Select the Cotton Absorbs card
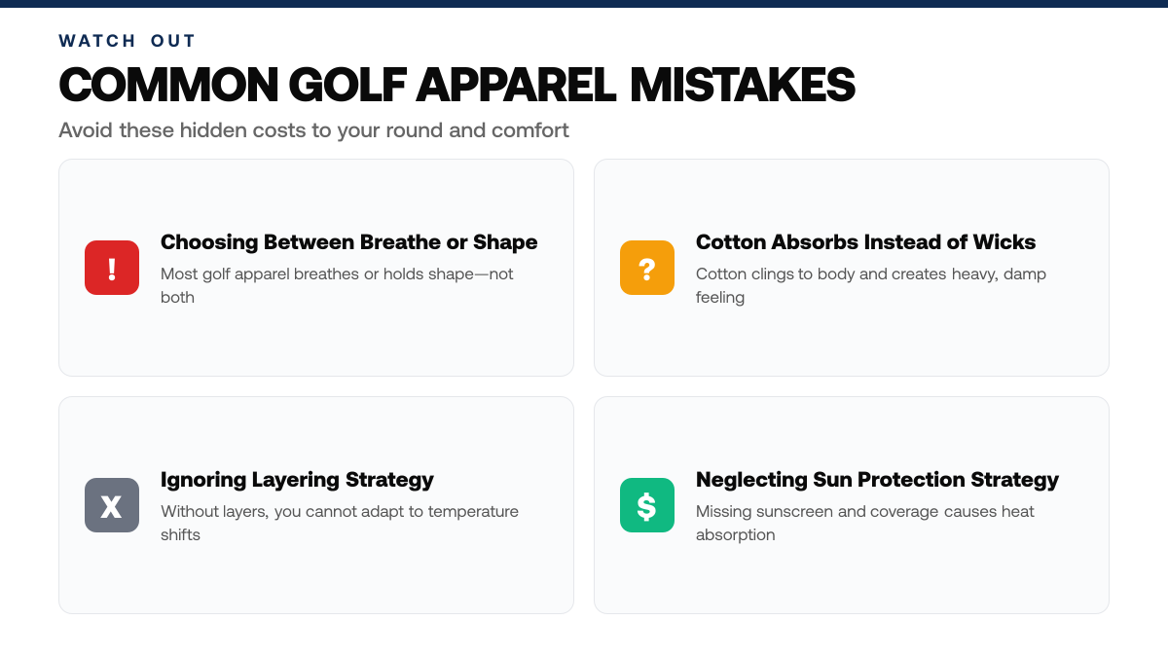The height and width of the screenshot is (657, 1168). (x=852, y=268)
